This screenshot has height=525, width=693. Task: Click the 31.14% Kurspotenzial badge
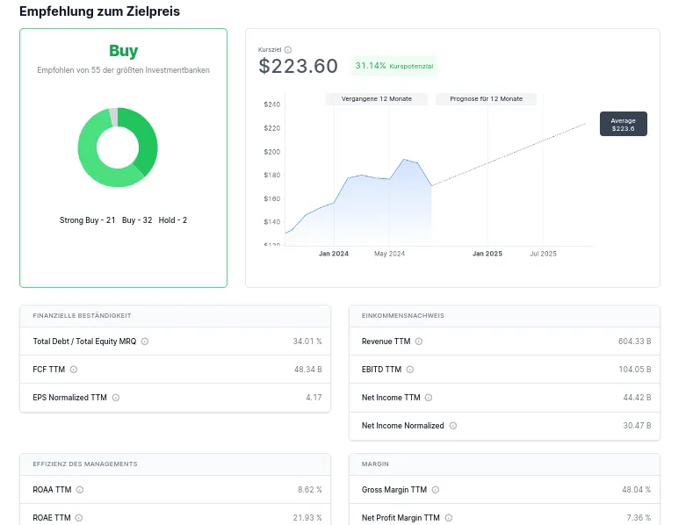pyautogui.click(x=394, y=66)
